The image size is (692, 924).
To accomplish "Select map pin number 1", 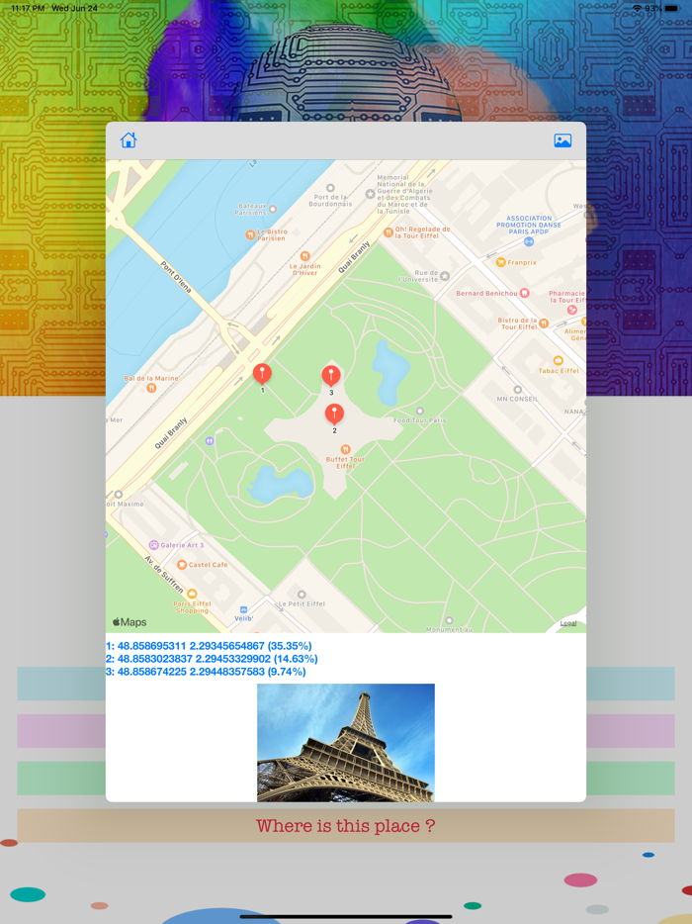I will [x=262, y=375].
